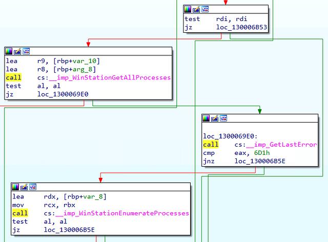Click graph icon in WinStationGetAllProcesses node
The height and width of the screenshot is (242, 328).
tap(26, 51)
